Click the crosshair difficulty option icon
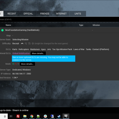The width and height of the screenshot is (119, 119). (33, 43)
